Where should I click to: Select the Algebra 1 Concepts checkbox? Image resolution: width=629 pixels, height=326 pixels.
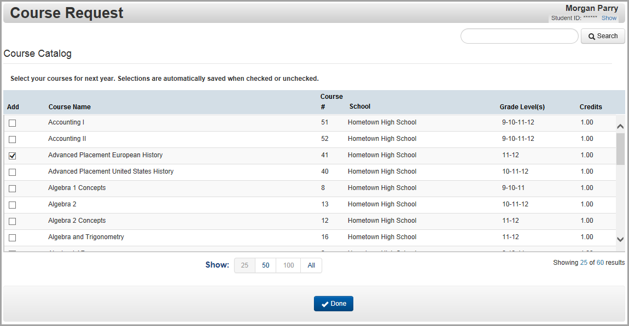(x=13, y=188)
